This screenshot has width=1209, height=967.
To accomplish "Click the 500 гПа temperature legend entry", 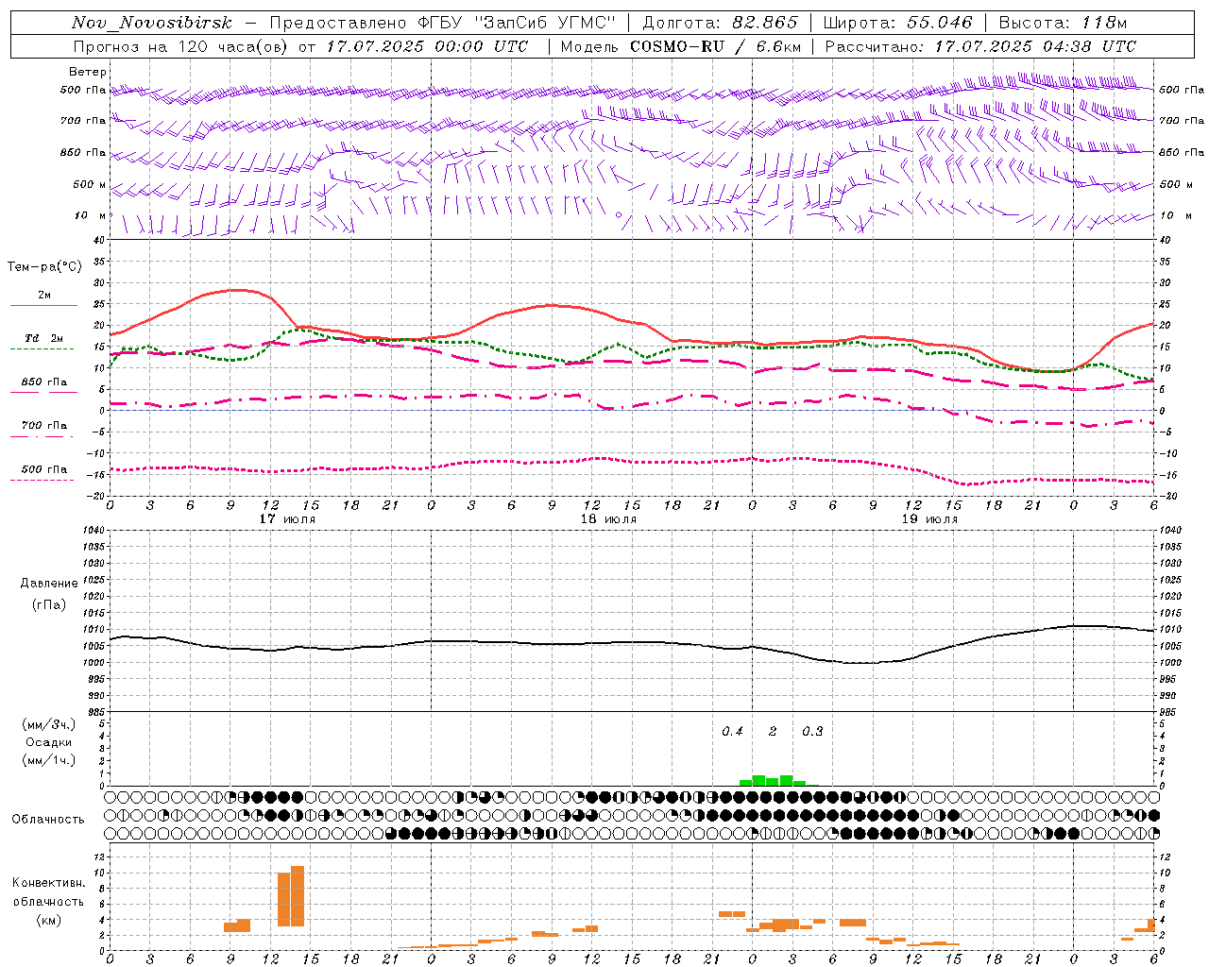I will pyautogui.click(x=44, y=468).
